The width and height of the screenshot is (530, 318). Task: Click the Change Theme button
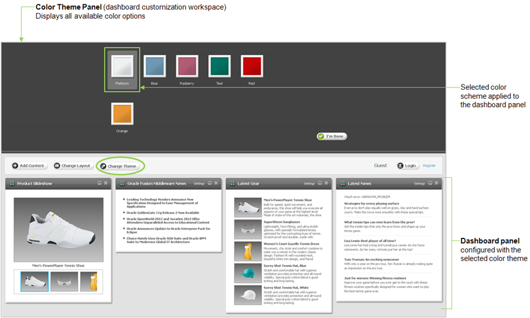118,166
